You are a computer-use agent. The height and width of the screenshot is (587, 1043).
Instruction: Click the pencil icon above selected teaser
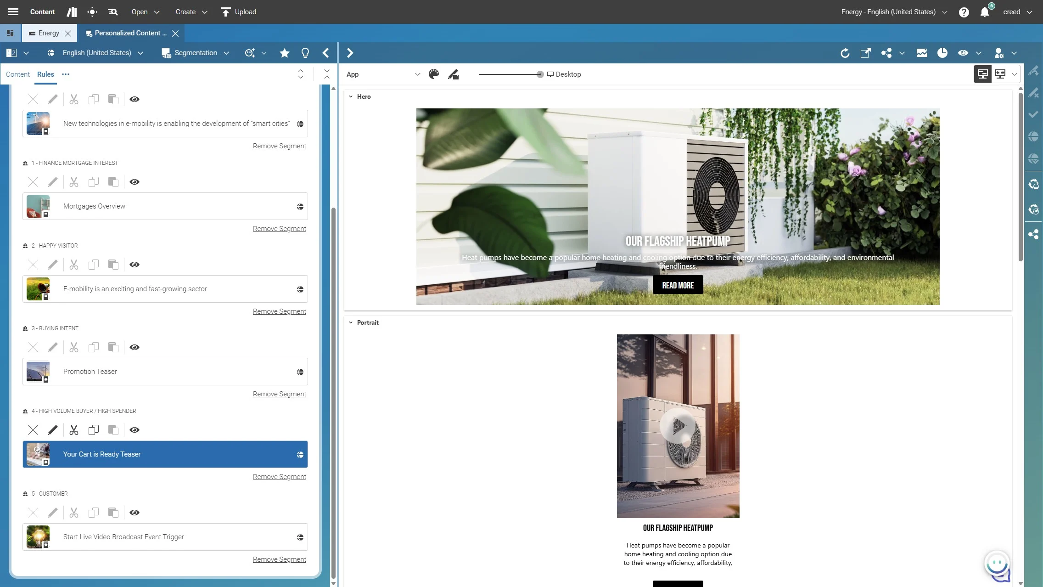tap(53, 430)
